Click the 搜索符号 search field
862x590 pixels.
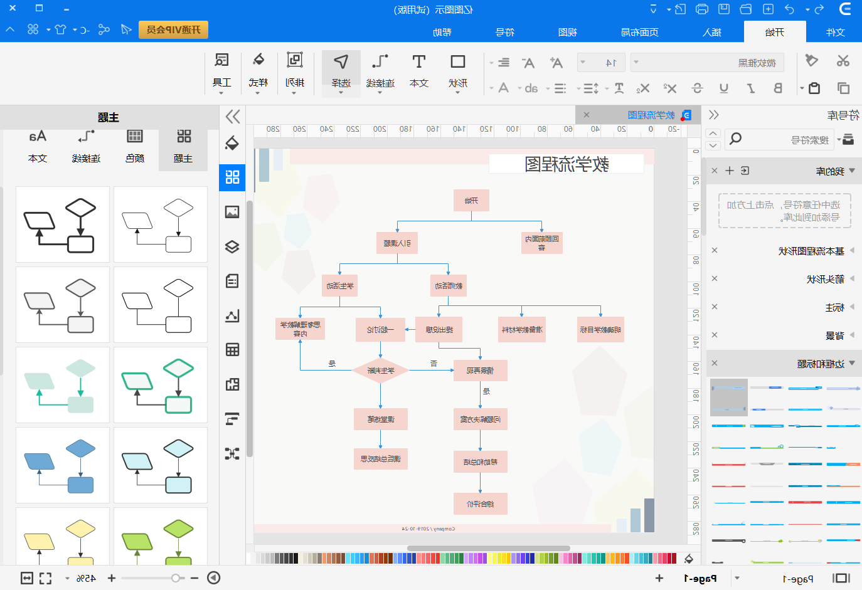780,139
